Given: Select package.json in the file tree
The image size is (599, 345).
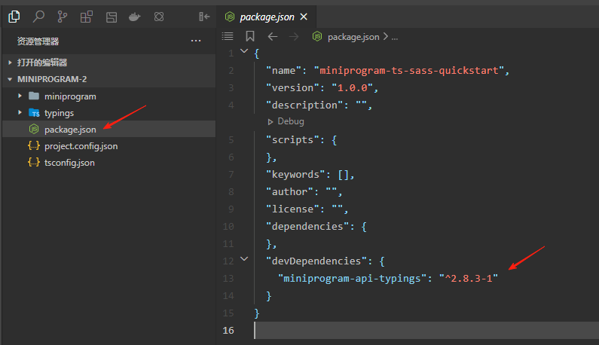Looking at the screenshot, I should pyautogui.click(x=108, y=129).
